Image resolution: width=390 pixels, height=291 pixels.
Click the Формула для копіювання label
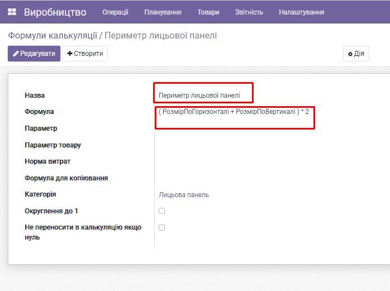tap(66, 178)
